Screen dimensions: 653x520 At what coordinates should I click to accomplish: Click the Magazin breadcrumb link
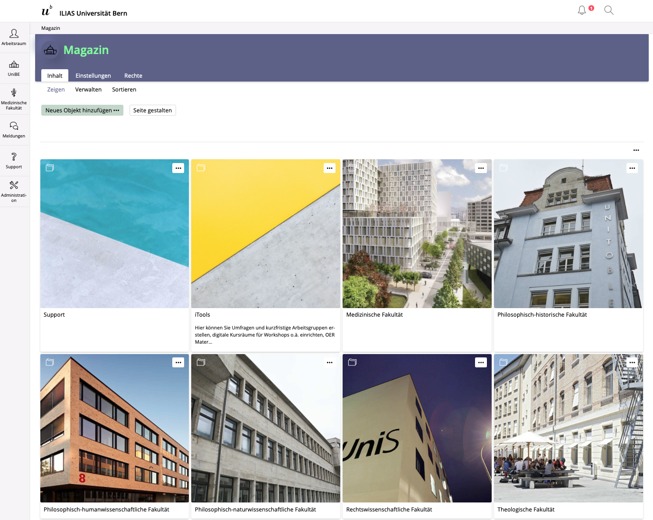point(51,28)
